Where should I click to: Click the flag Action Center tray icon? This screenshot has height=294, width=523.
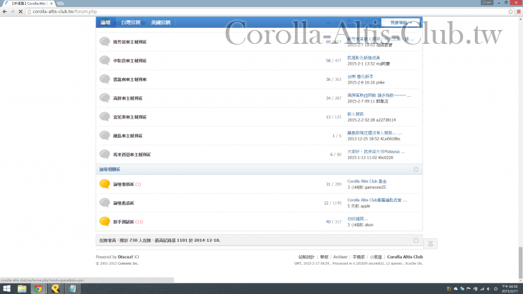469,289
